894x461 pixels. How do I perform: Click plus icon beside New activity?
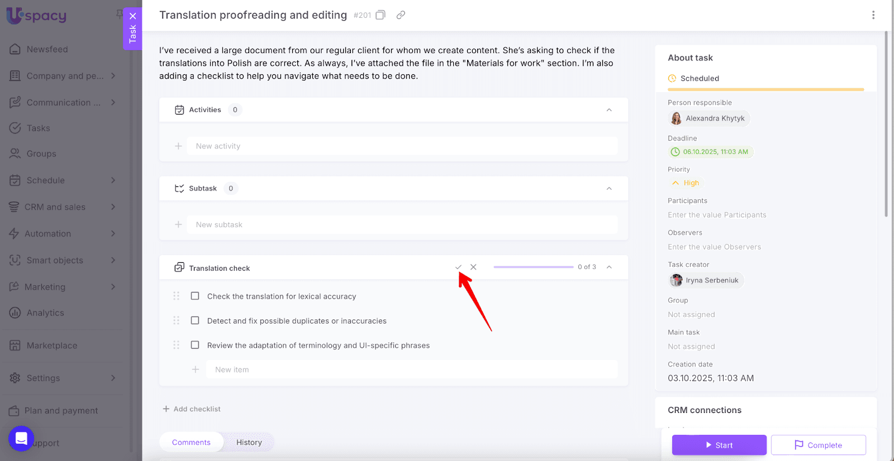pos(178,146)
